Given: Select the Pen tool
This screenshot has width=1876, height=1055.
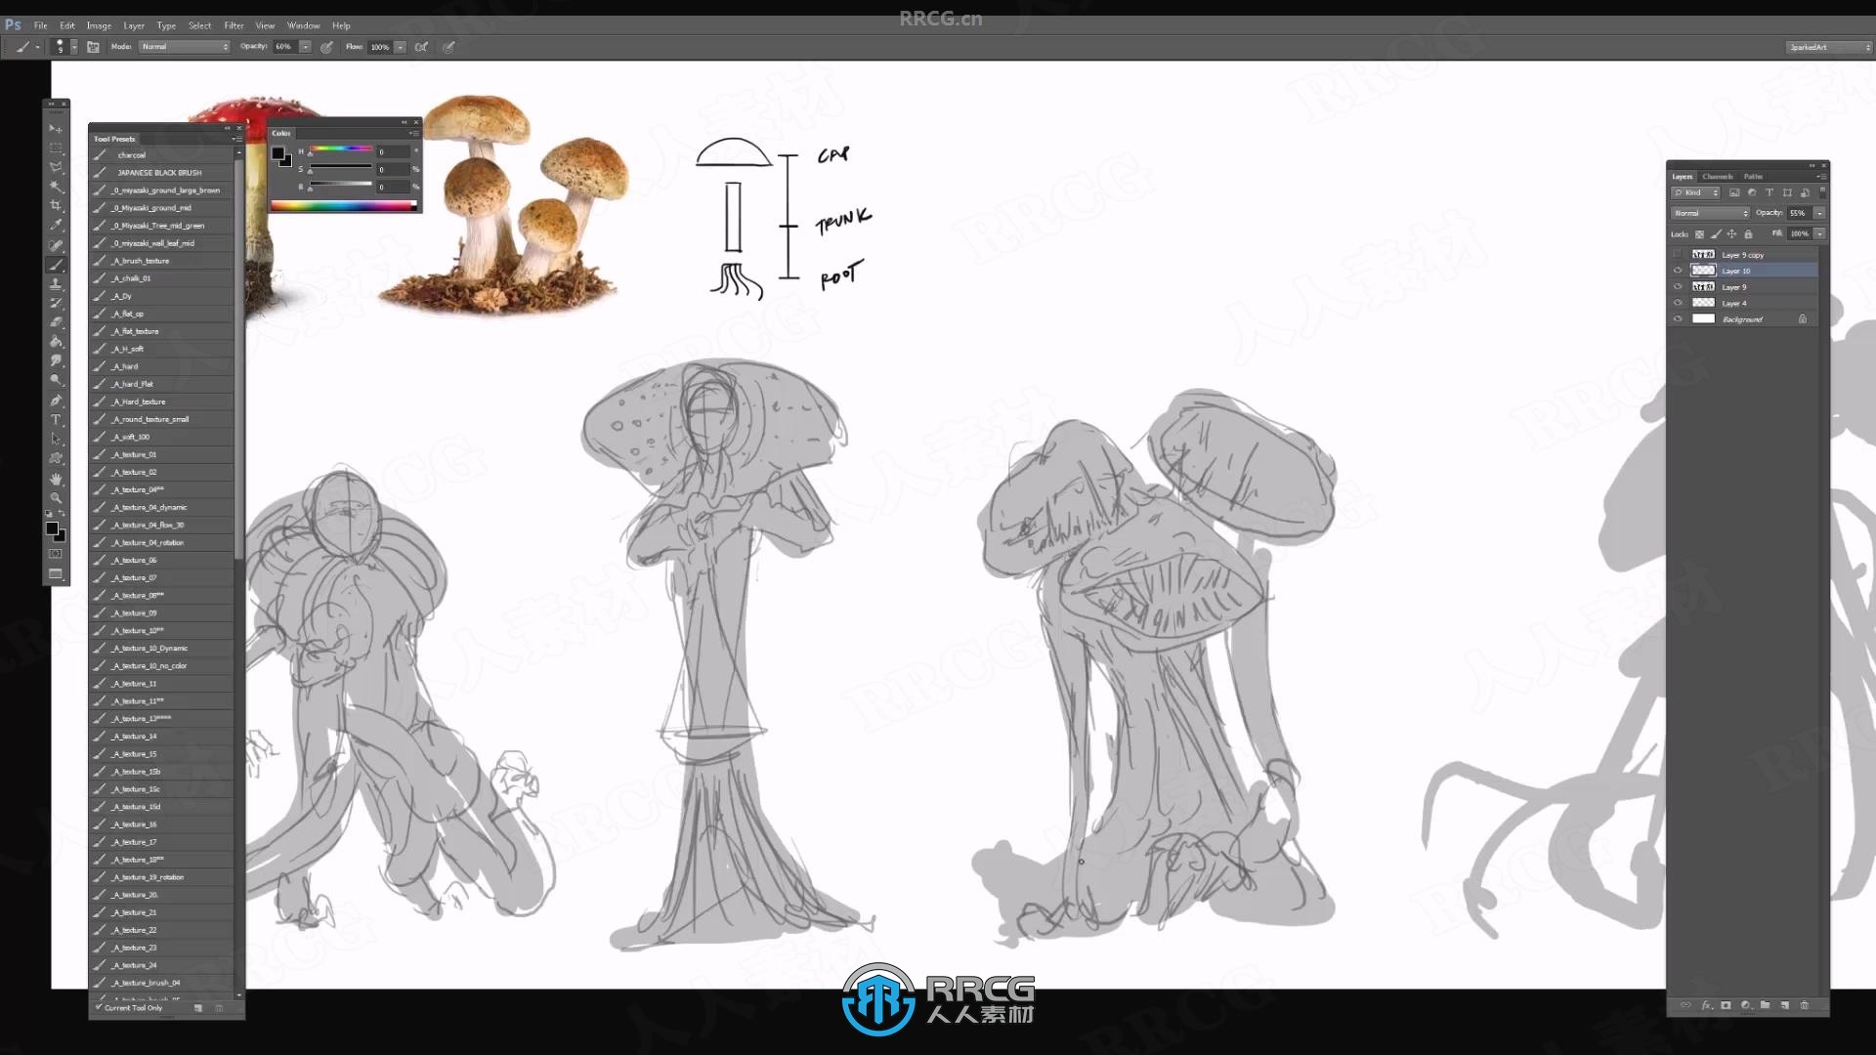Looking at the screenshot, I should tap(56, 401).
